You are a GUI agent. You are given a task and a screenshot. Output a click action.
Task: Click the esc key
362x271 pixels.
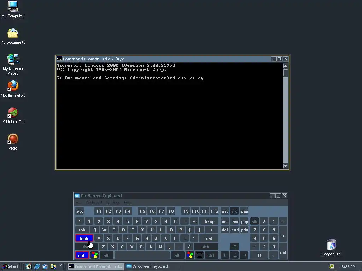pyautogui.click(x=80, y=211)
